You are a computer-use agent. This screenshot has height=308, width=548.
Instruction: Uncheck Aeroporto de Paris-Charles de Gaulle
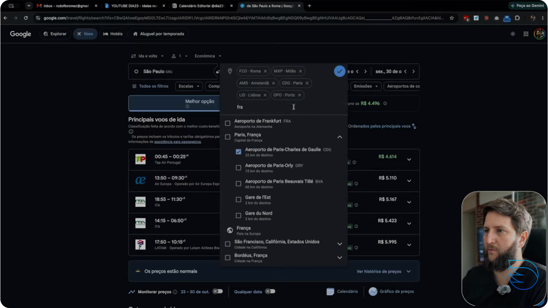click(x=238, y=152)
